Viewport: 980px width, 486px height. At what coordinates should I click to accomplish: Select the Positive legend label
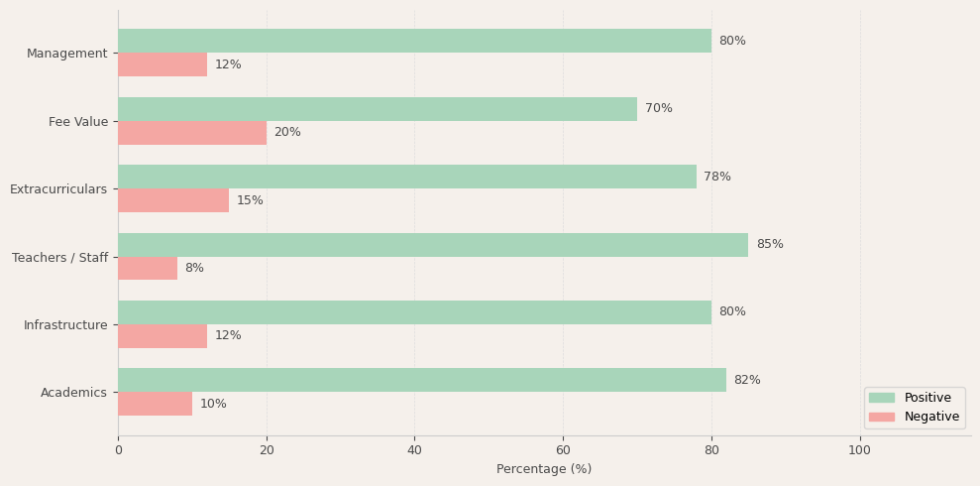[927, 398]
